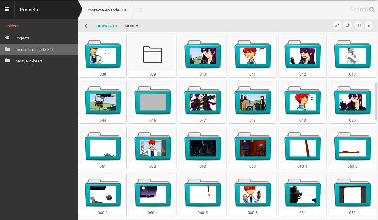
Task: Open folder 050
Action: click(352, 102)
